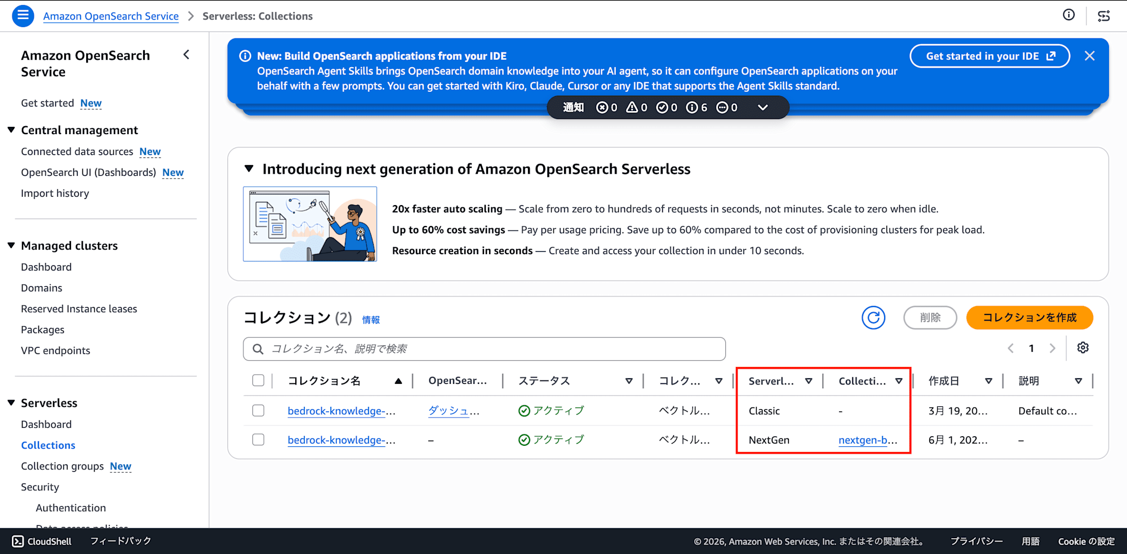
Task: Sort by the 説明 column
Action: [x=1078, y=381]
